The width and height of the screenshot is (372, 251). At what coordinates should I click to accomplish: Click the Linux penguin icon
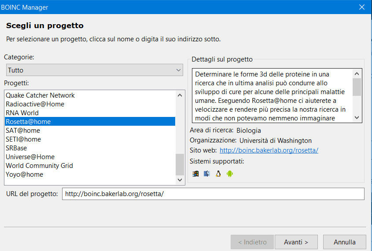point(218,174)
